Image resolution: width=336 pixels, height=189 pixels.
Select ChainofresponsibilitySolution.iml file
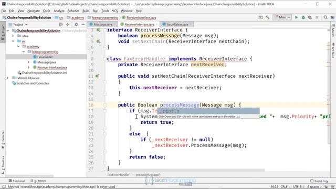44,72
